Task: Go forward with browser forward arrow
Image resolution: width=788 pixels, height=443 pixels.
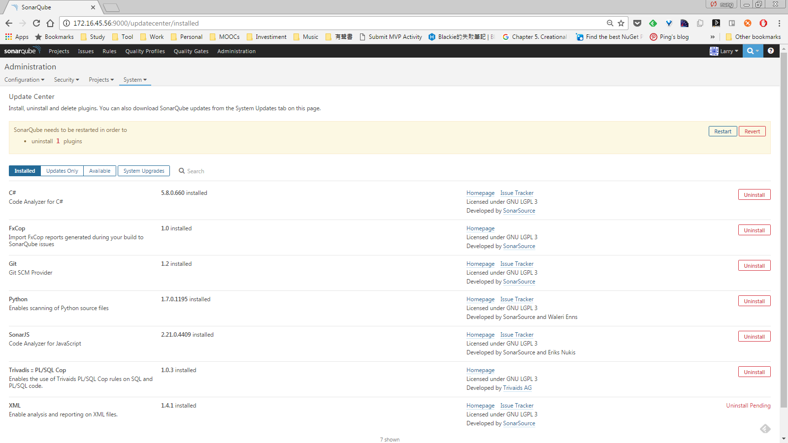Action: [23, 23]
